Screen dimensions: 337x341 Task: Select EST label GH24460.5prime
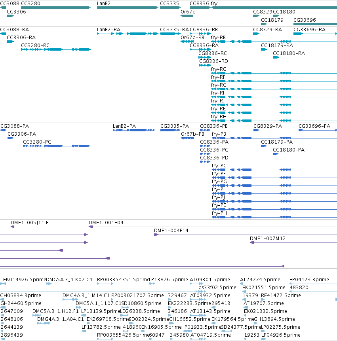coord(21,303)
